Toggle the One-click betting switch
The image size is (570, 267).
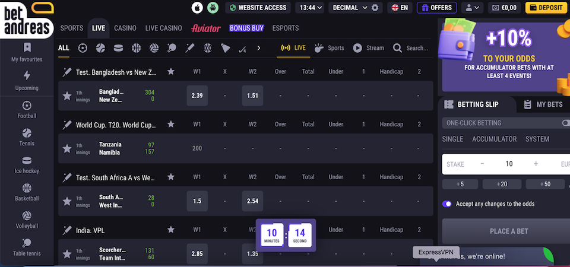565,123
